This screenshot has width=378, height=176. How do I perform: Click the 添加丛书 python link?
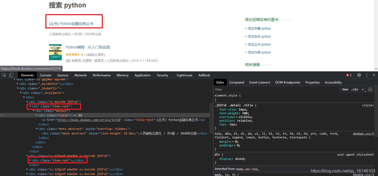(258, 45)
